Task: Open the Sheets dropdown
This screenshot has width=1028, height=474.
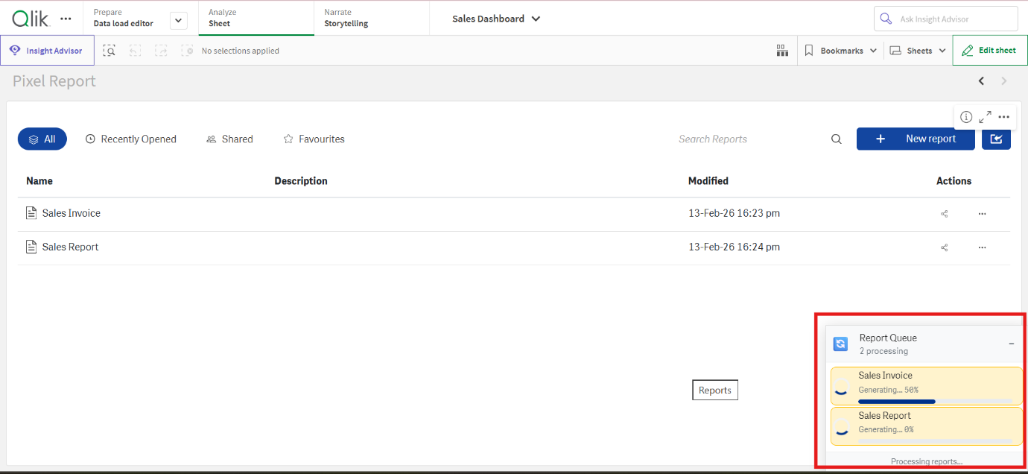Action: click(917, 51)
